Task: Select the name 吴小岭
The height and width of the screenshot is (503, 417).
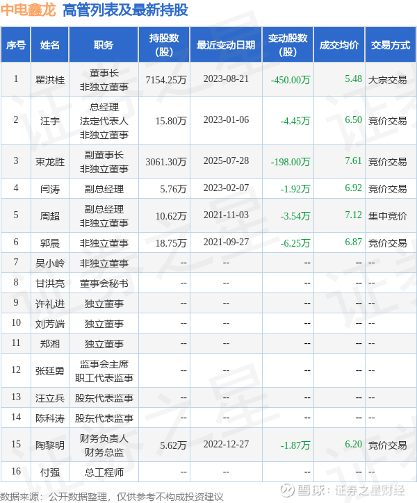Action: 50,263
